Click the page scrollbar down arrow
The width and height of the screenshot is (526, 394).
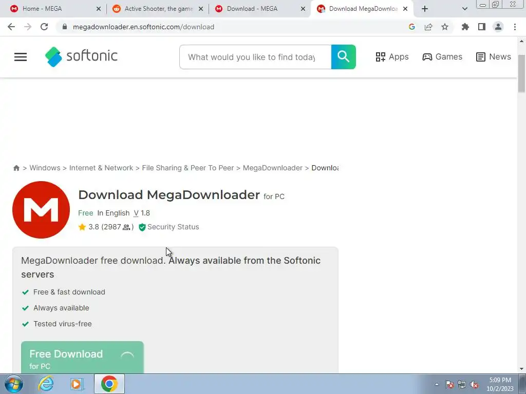(x=522, y=368)
